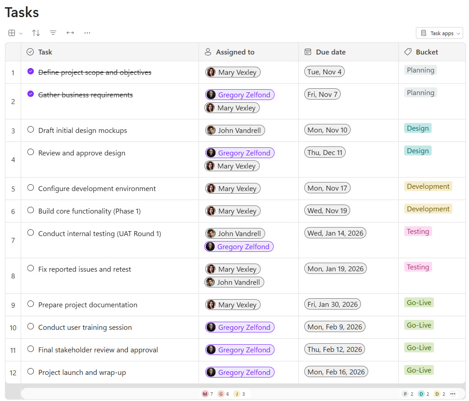Open the toolbar more options menu
The width and height of the screenshot is (469, 401).
point(87,32)
